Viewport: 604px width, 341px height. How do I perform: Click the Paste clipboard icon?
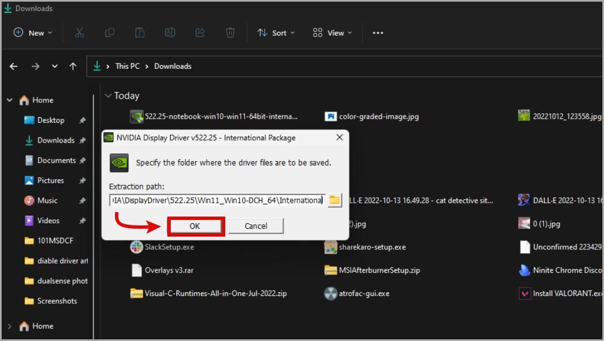[140, 33]
